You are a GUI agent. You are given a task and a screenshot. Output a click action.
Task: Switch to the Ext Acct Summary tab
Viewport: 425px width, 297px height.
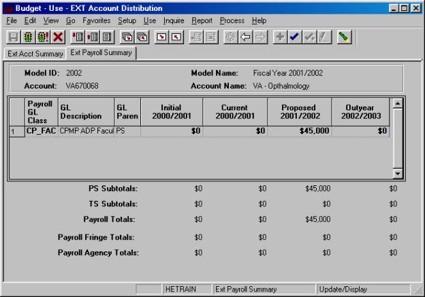pos(35,53)
